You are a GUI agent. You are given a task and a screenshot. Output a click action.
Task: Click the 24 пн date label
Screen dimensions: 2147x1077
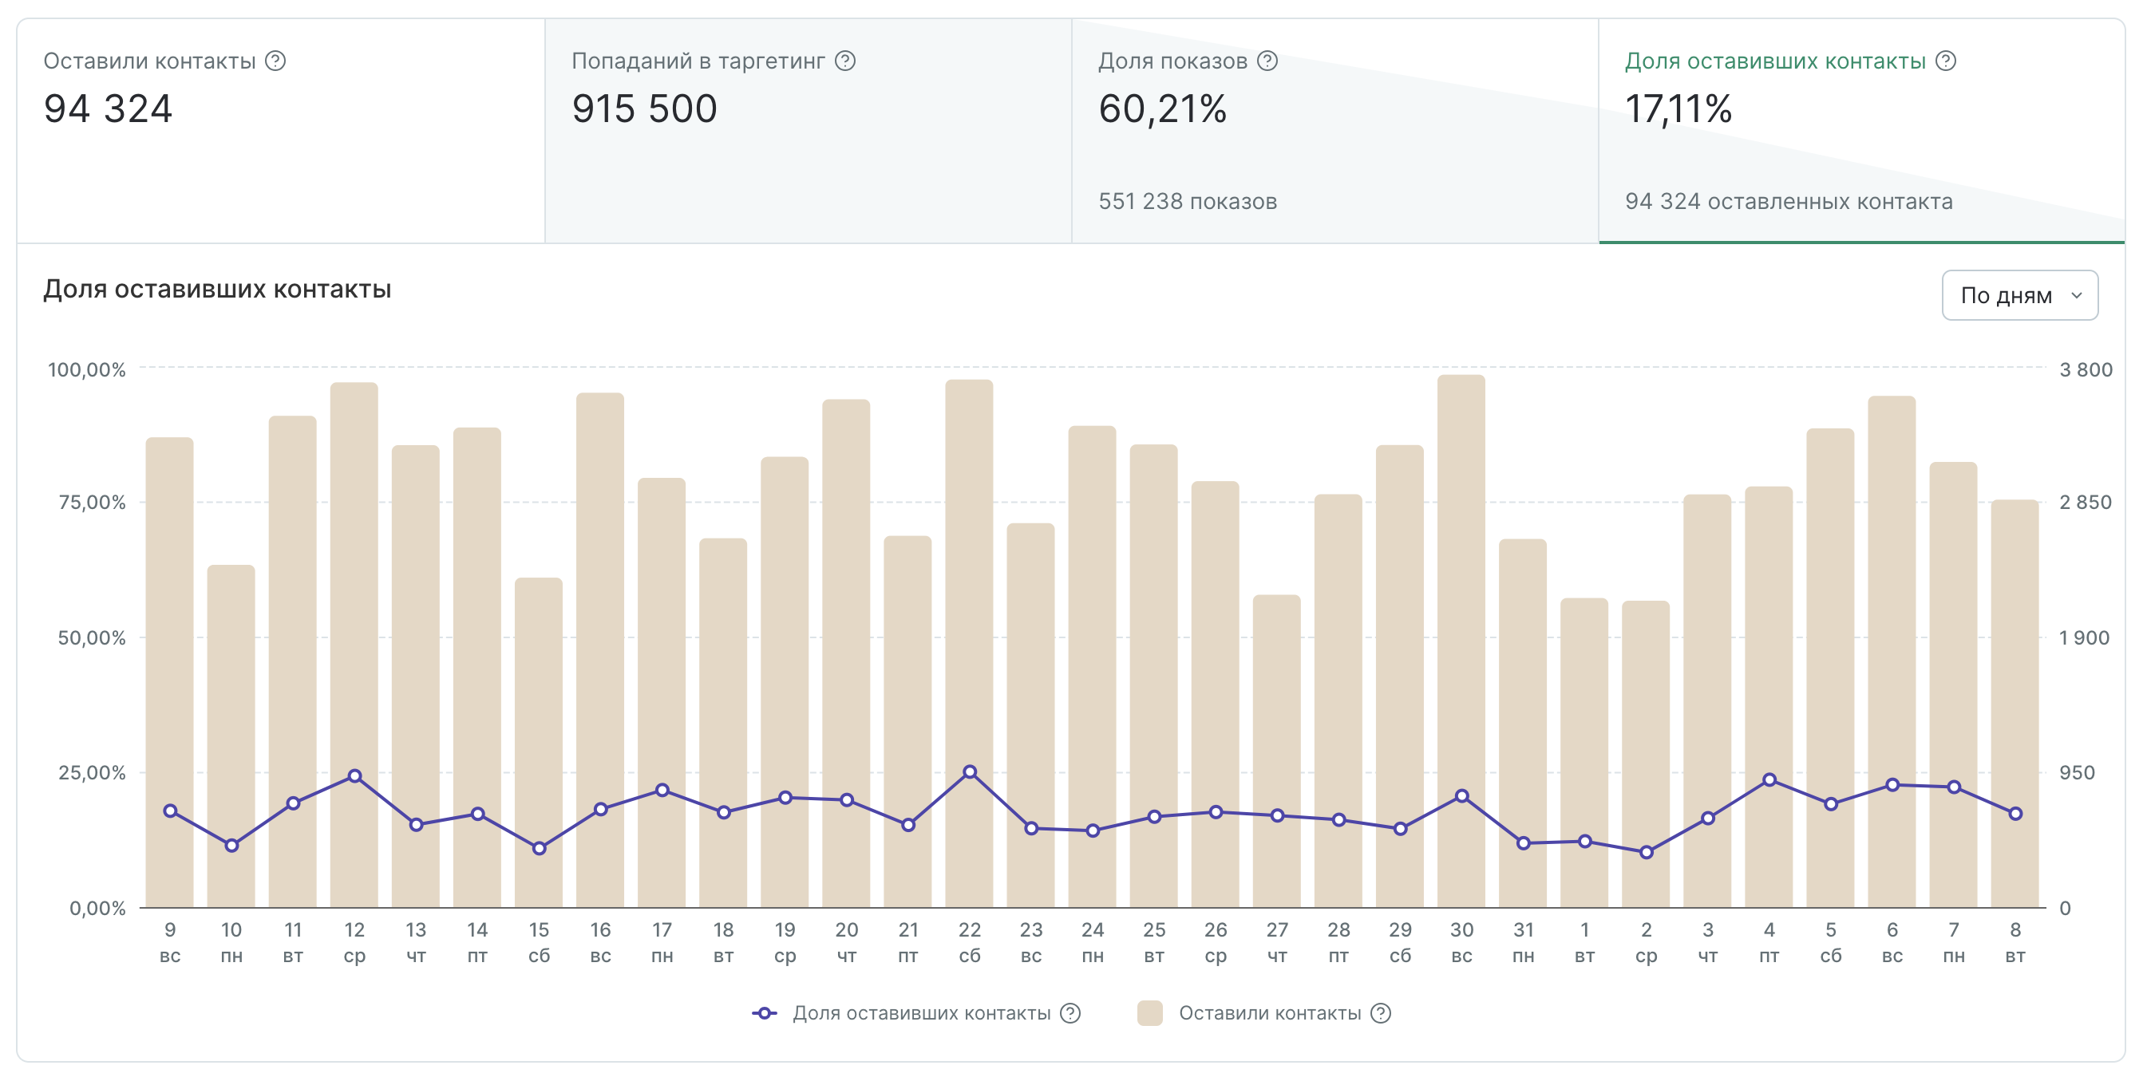coord(1093,942)
